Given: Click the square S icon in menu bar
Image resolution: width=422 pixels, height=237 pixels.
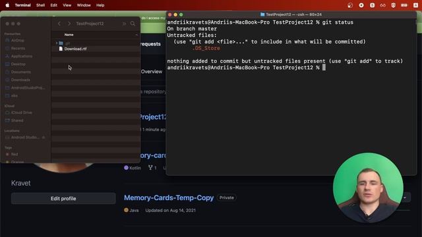Looking at the screenshot, I should coord(372,5).
